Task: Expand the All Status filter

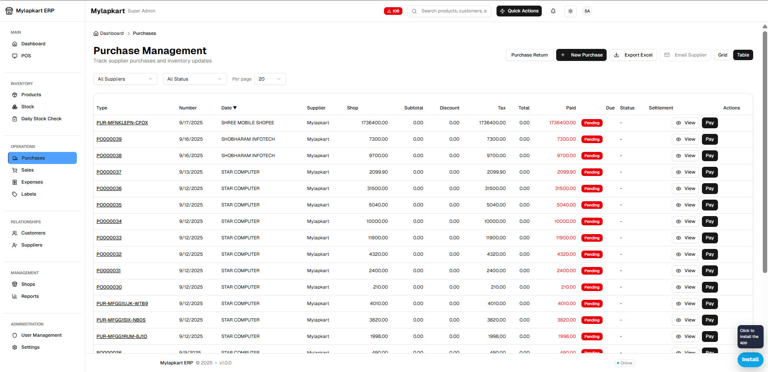Action: (x=195, y=79)
